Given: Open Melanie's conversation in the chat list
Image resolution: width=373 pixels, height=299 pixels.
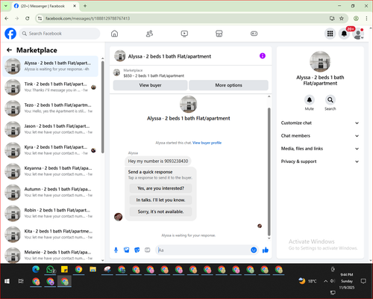Looking at the screenshot, I should pyautogui.click(x=51, y=255).
